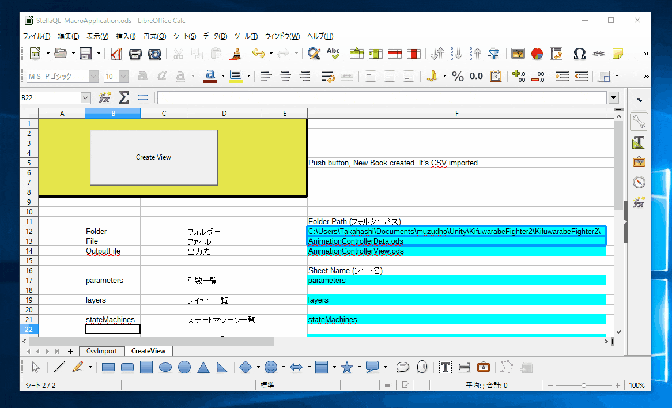The width and height of the screenshot is (672, 408).
Task: Align cell content to bottom
Action: click(409, 76)
